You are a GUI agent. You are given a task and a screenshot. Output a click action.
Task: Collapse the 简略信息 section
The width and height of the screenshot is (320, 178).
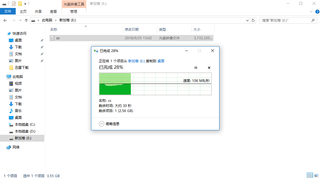[x=101, y=124]
